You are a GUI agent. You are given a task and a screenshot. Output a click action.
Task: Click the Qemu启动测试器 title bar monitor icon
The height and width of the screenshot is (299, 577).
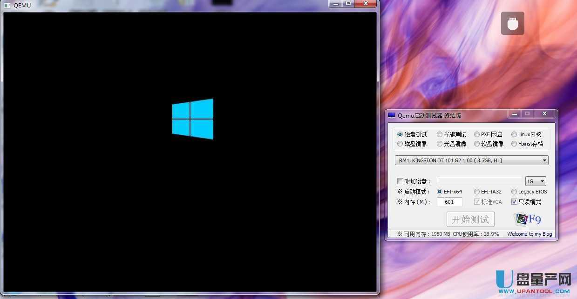coord(394,115)
